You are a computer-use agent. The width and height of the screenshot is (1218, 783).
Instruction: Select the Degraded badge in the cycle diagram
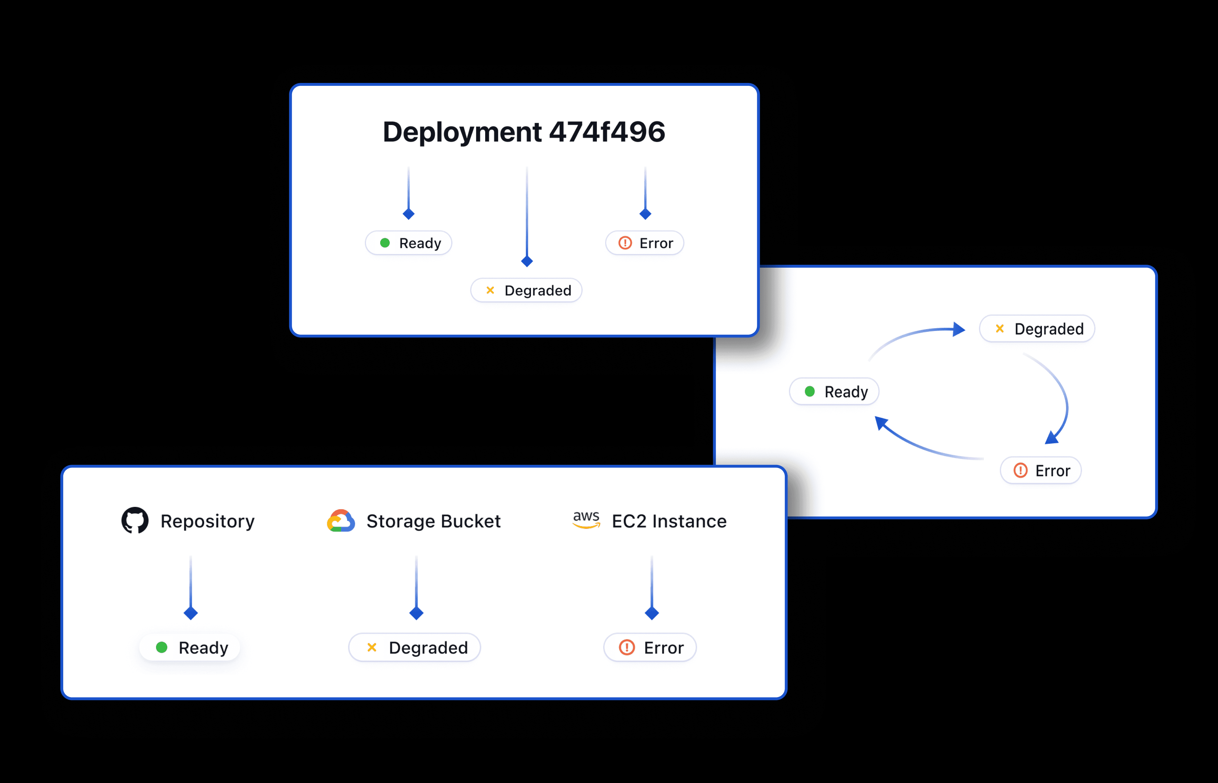[x=1037, y=329]
